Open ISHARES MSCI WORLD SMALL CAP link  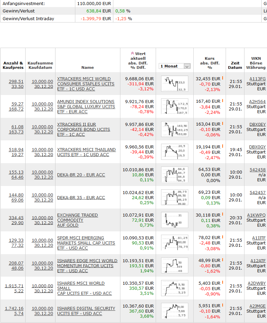84,288
